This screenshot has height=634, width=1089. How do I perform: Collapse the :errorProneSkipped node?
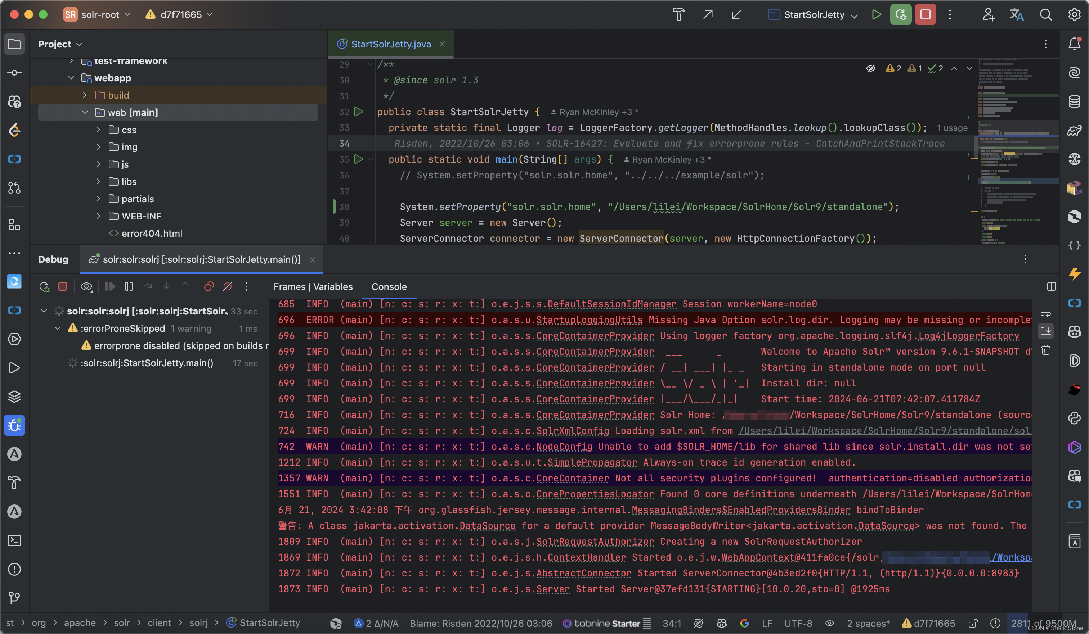(x=58, y=328)
